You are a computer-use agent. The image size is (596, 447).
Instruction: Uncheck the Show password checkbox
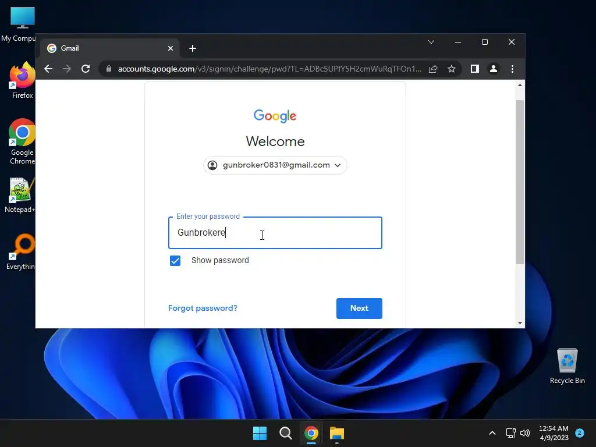click(x=175, y=261)
